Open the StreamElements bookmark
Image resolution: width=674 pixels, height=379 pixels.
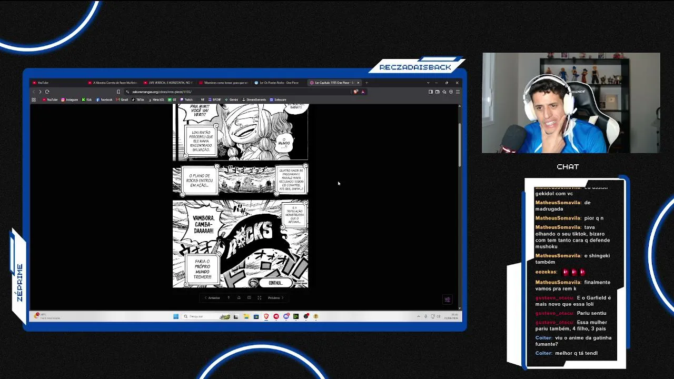pos(254,99)
